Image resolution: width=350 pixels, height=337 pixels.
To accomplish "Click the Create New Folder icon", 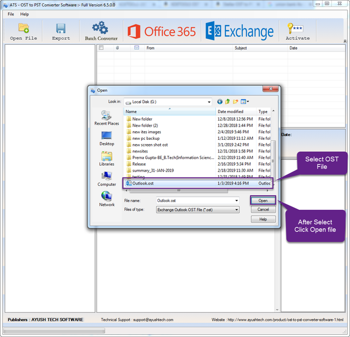I will click(236, 102).
